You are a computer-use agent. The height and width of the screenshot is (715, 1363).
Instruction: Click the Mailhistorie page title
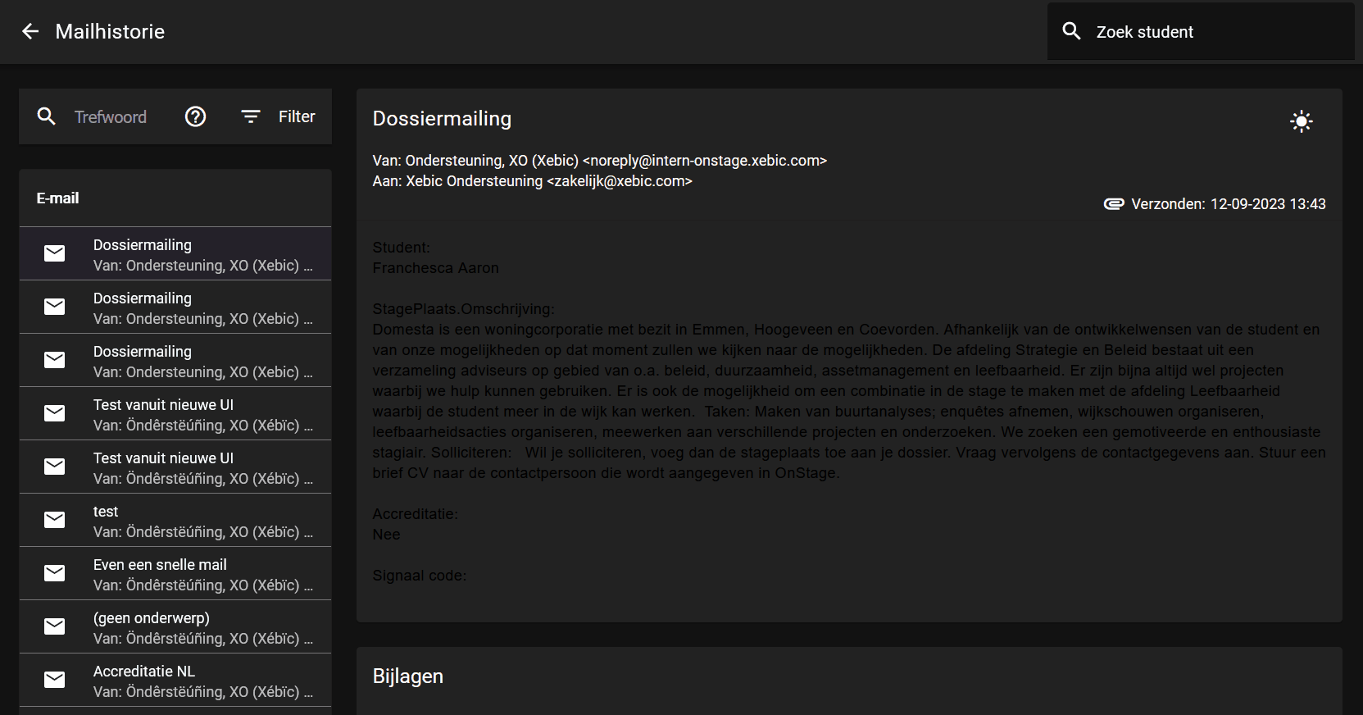[110, 32]
